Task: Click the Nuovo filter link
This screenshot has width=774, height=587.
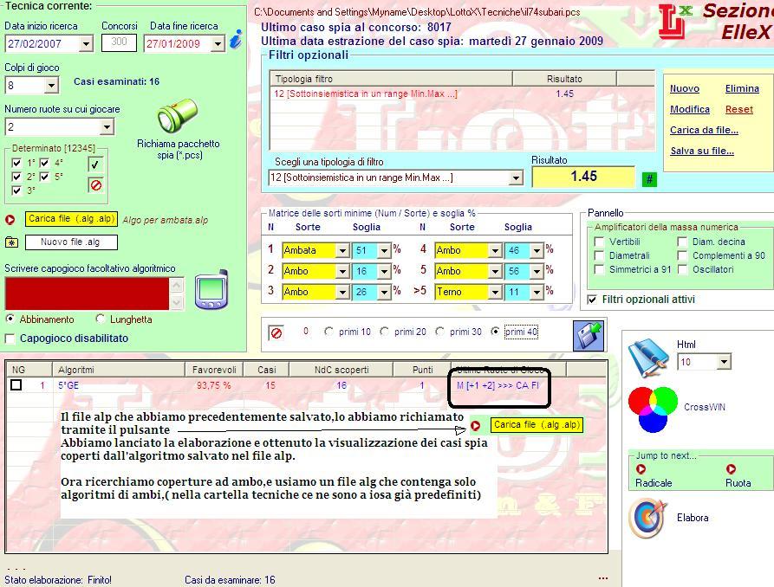Action: pyautogui.click(x=684, y=89)
